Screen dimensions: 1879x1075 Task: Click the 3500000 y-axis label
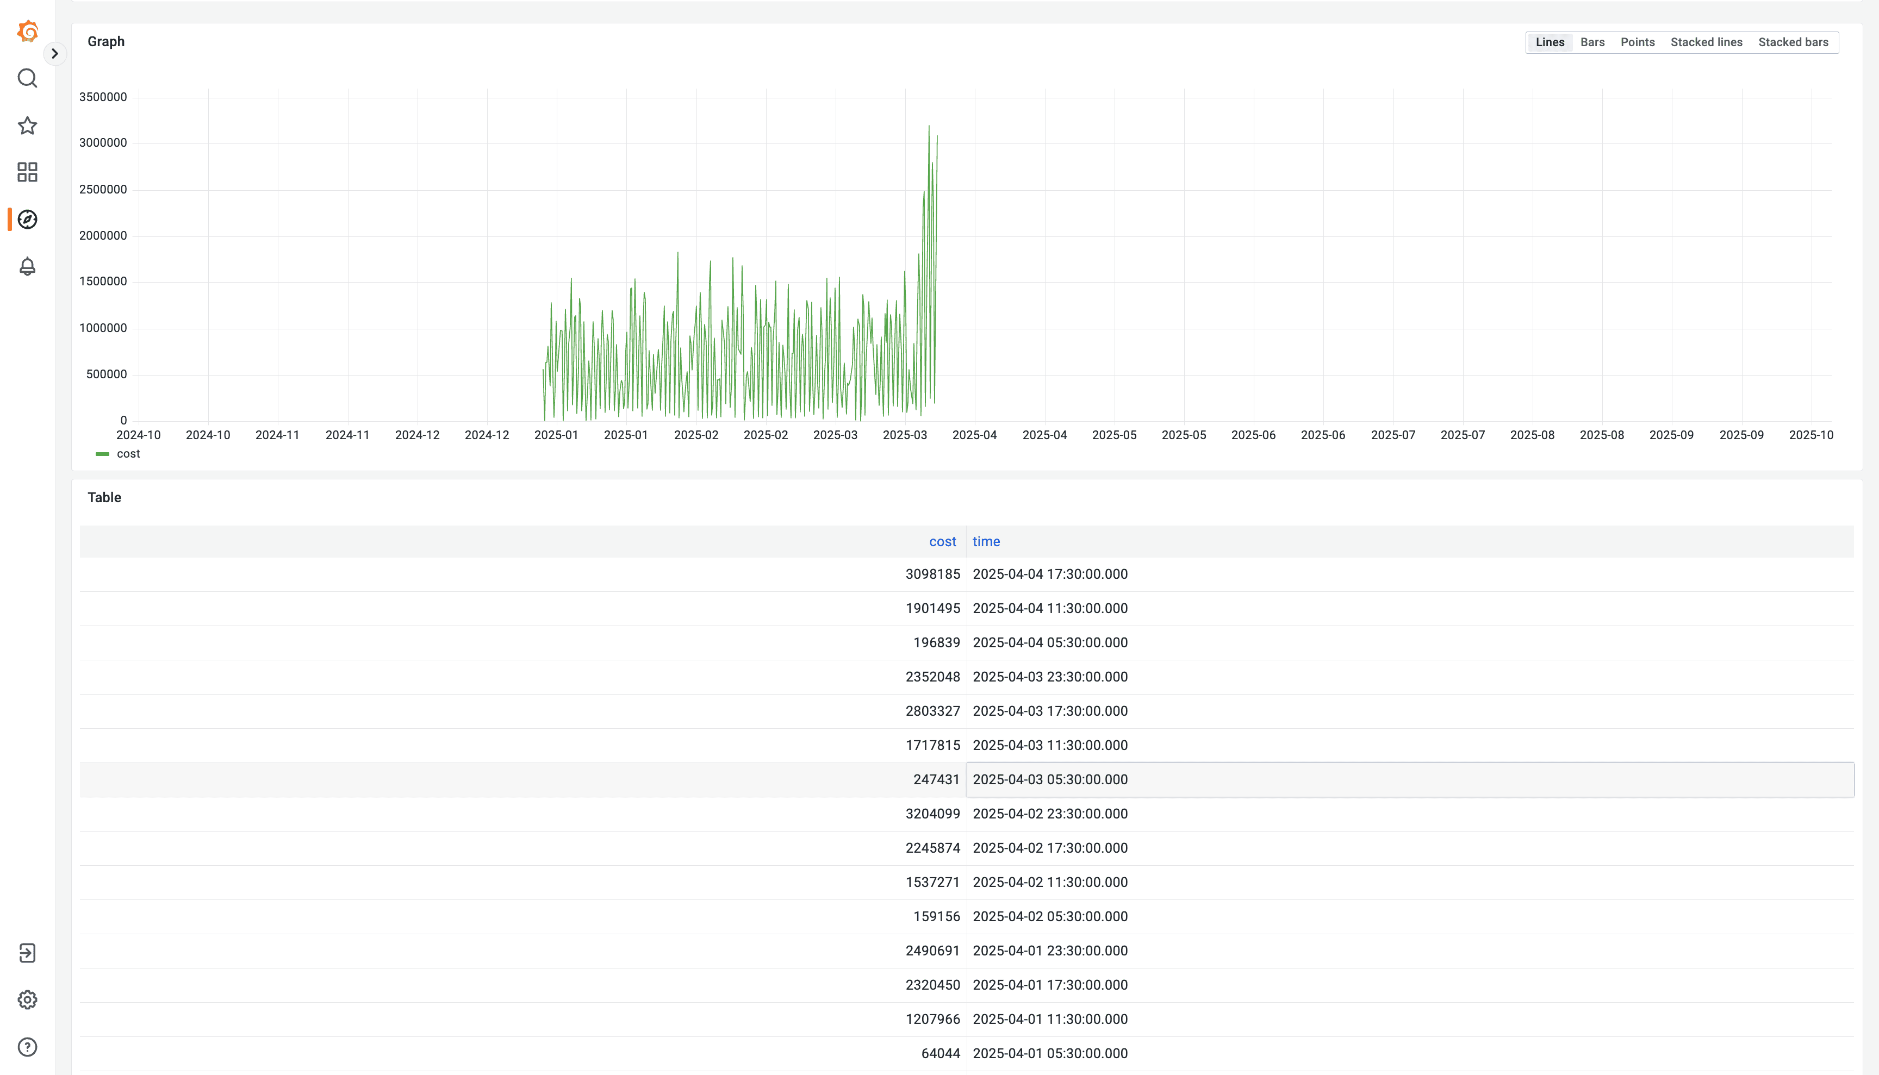point(103,97)
